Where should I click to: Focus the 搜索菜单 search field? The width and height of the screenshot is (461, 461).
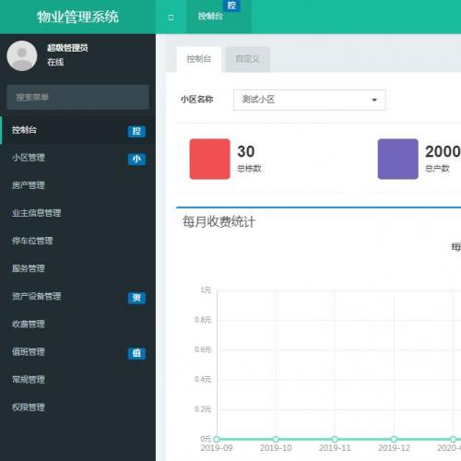pyautogui.click(x=77, y=98)
